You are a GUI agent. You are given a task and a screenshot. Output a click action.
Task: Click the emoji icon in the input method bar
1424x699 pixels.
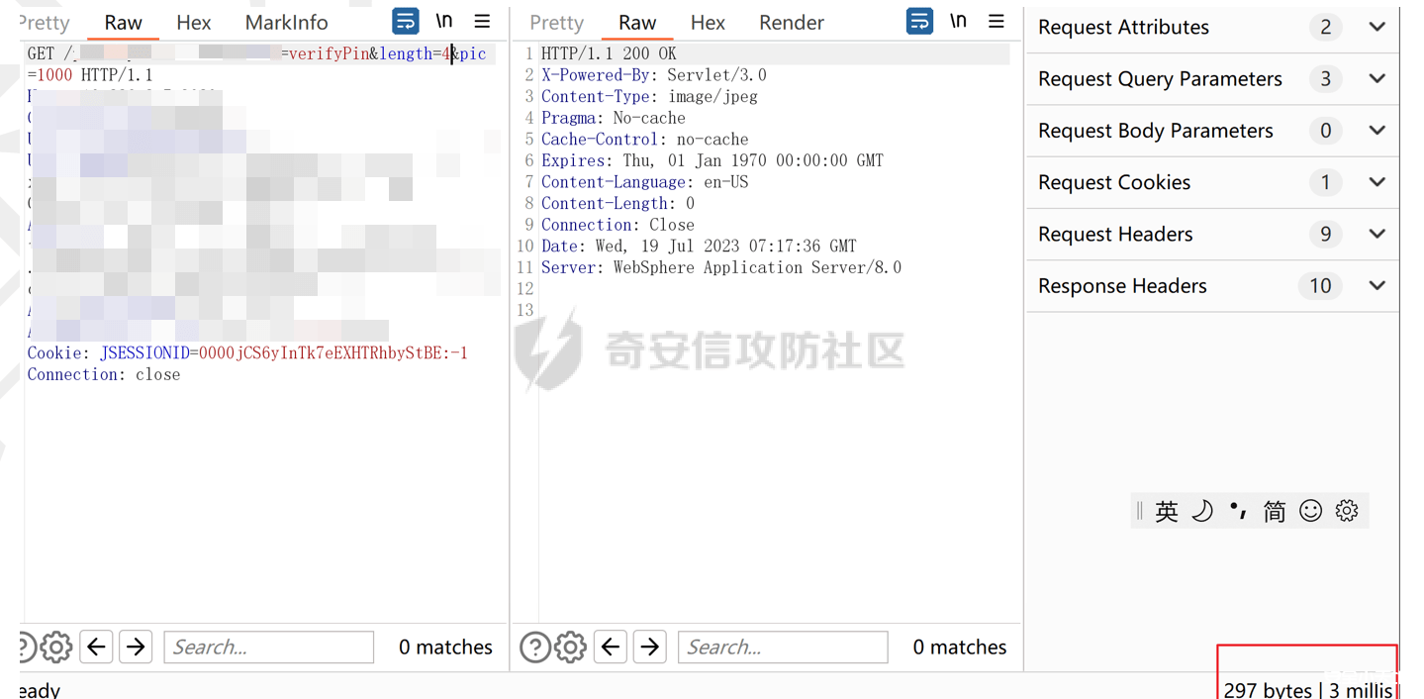coord(1310,511)
